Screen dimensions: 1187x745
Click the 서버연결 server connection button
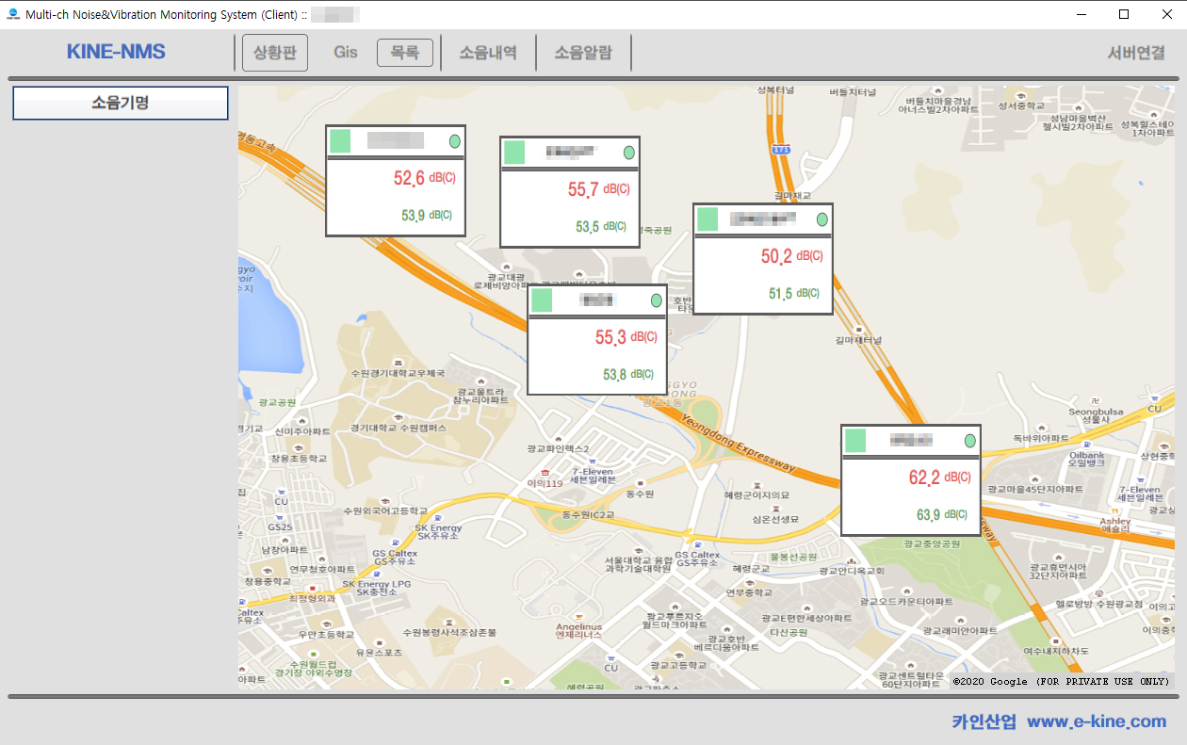pos(1136,53)
